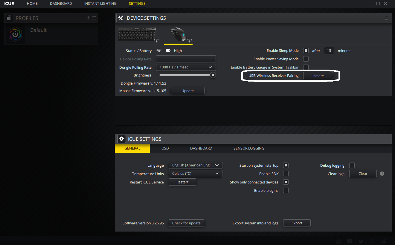This screenshot has height=245, width=395.
Task: Open the Corsair sails logo link
Action: click(384, 241)
